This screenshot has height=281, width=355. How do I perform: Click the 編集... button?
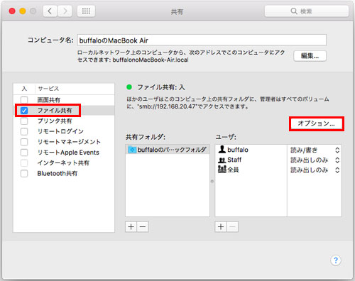310,56
